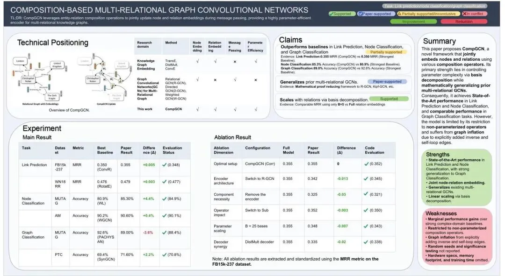Click the Main Result table title
The image size is (505, 276).
coord(37,137)
